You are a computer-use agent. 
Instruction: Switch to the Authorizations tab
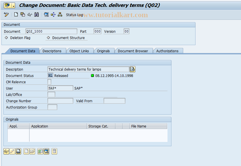pyautogui.click(x=168, y=51)
